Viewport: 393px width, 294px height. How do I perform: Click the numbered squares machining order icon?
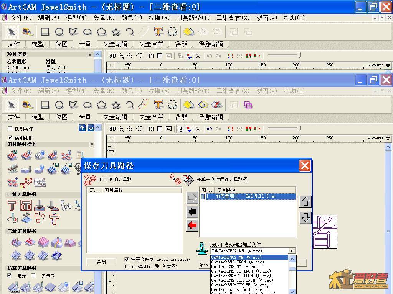tap(40, 218)
